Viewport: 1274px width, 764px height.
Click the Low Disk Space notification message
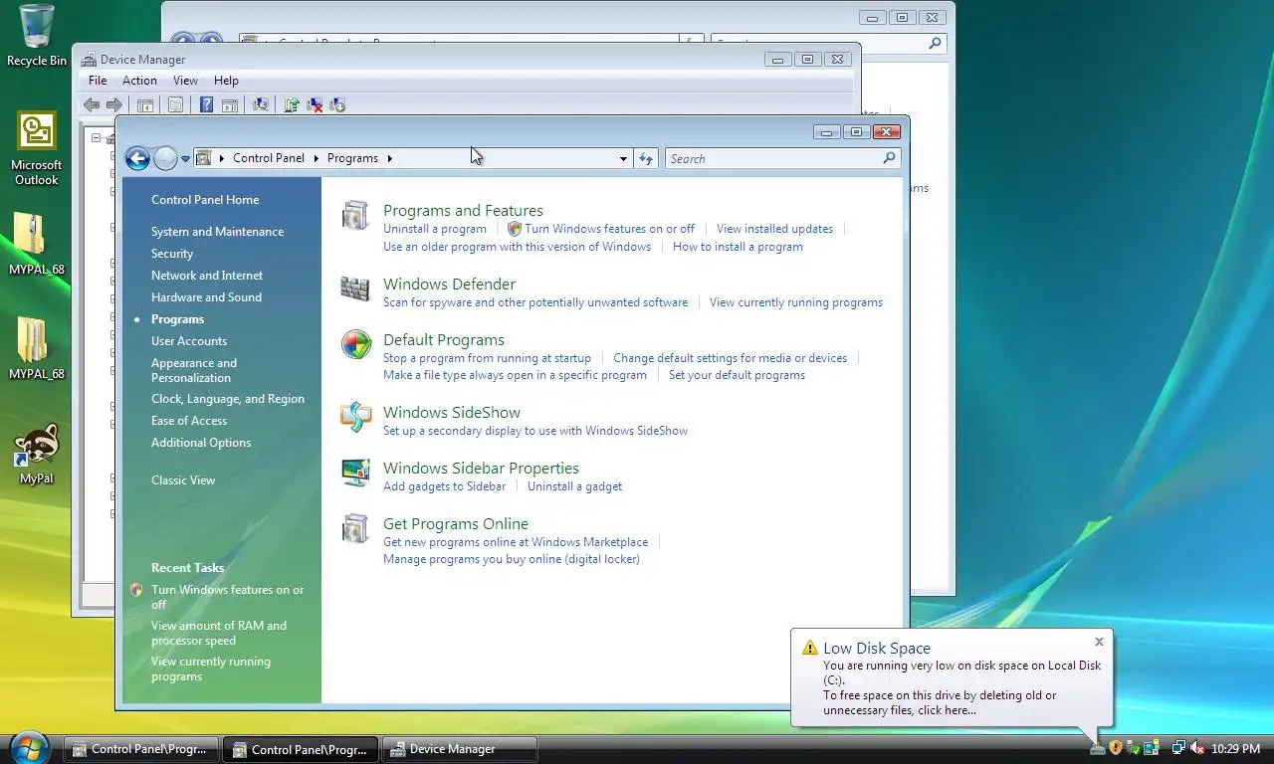click(961, 687)
